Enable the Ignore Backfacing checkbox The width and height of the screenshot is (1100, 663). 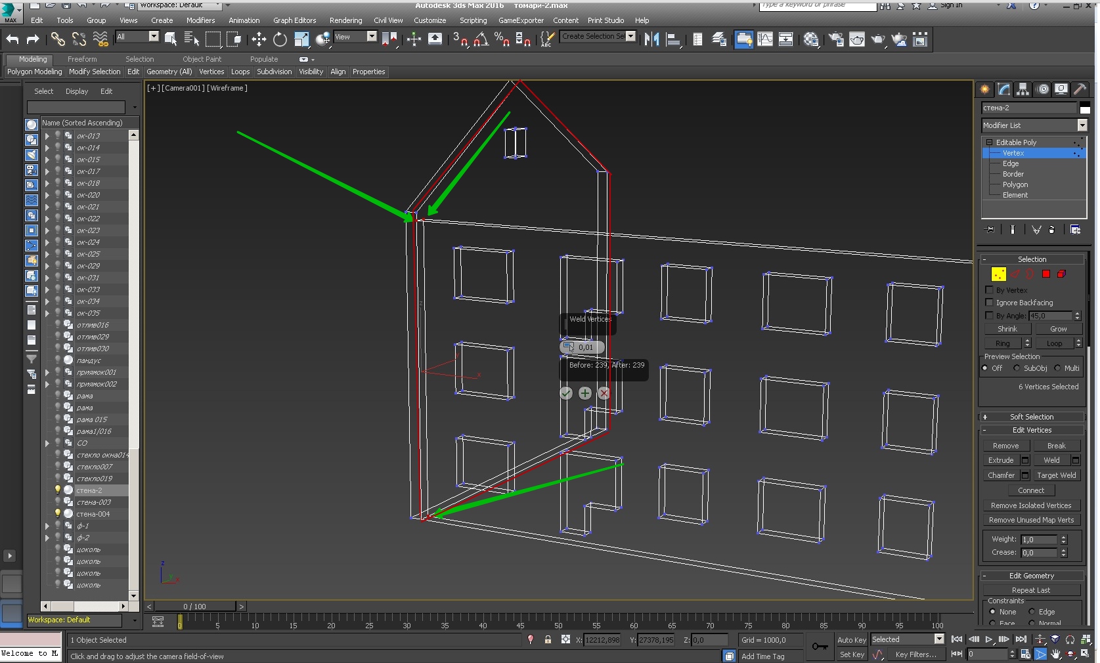989,303
